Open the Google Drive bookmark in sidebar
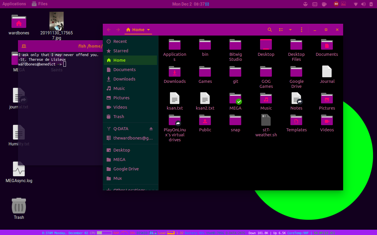377x235 pixels. (130, 169)
